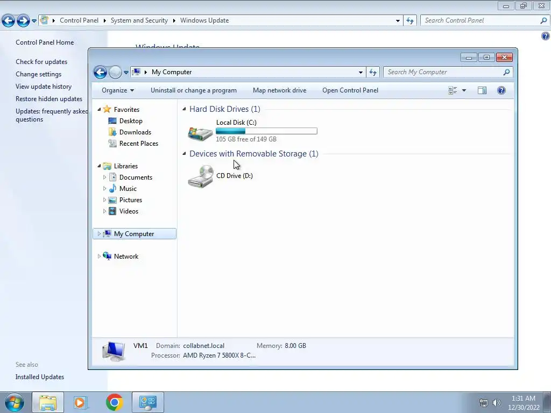The image size is (551, 413).
Task: Open the view options dropdown arrow
Action: (464, 90)
